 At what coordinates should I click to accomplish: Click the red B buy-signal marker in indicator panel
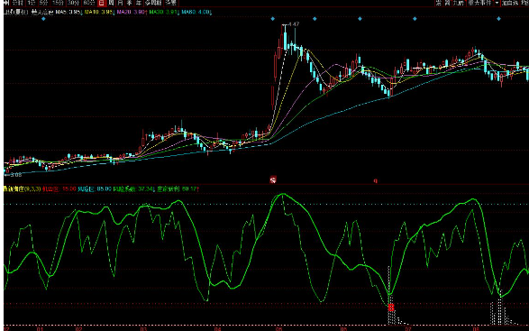(x=391, y=308)
